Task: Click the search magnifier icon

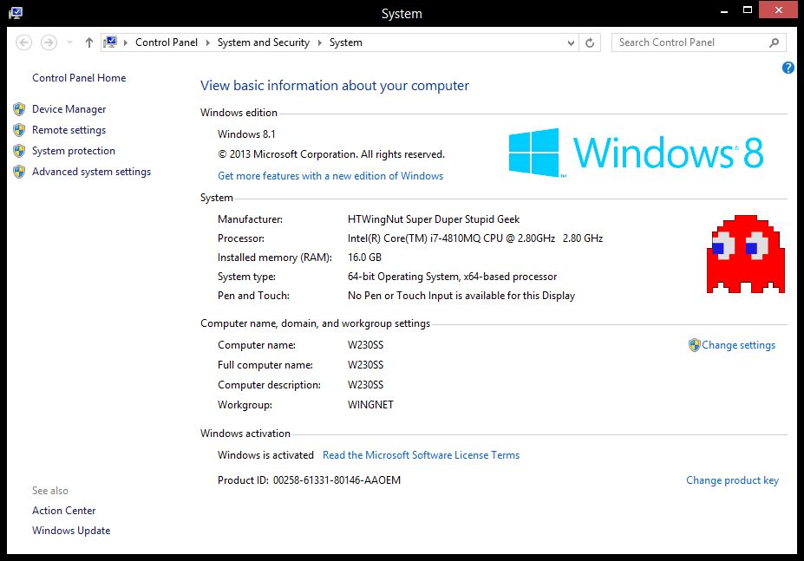Action: (x=775, y=42)
